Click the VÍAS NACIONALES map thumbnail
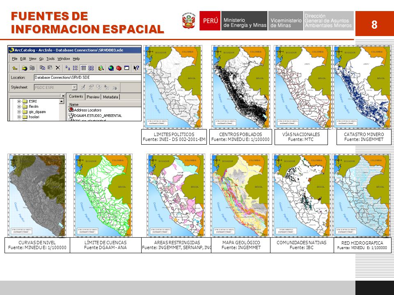 (303, 87)
